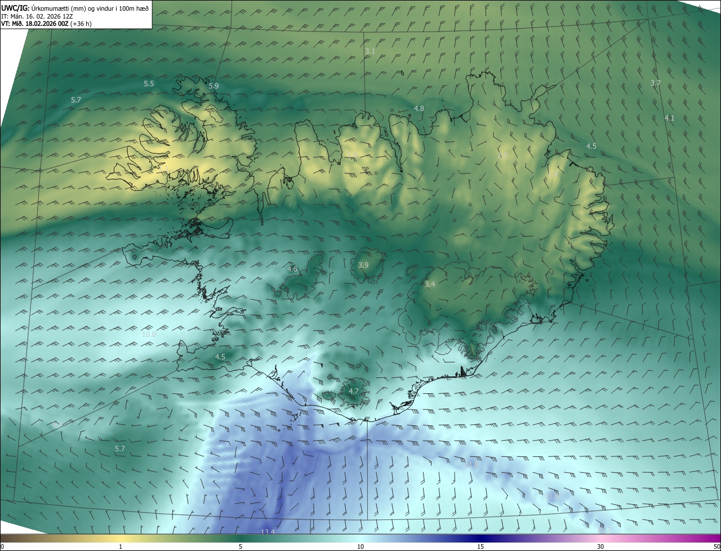Click the title line 'UWC/IG: Úrkomumætti (mm) og vindur í 100m hæð'
Screen dimensions: 721x551
coord(75,8)
